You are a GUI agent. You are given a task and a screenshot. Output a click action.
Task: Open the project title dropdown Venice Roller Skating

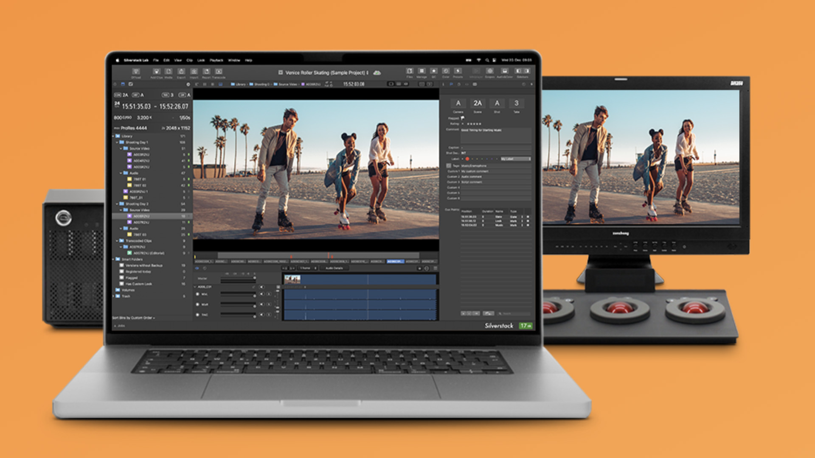326,73
